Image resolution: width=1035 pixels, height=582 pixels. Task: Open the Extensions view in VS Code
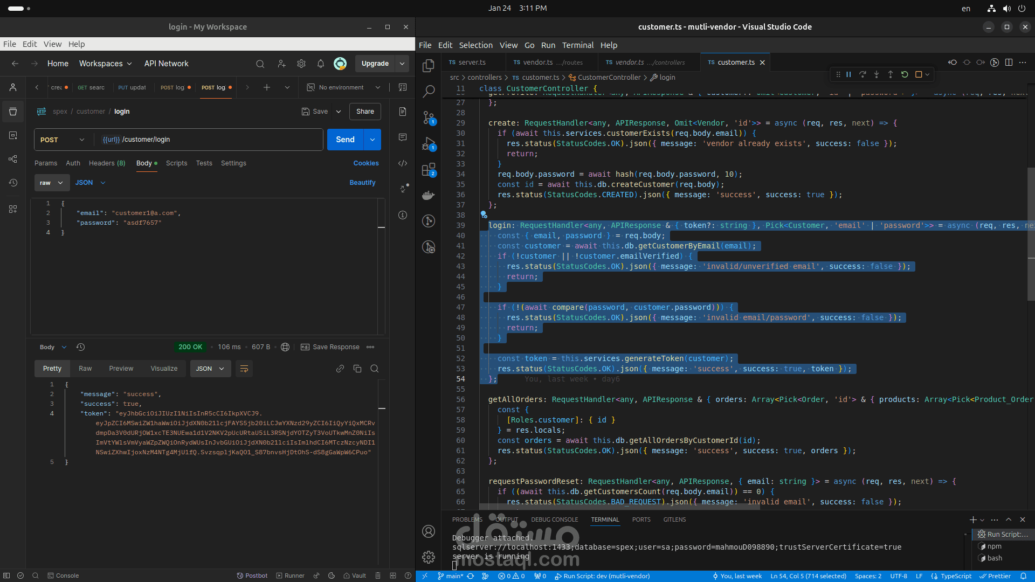(x=429, y=170)
